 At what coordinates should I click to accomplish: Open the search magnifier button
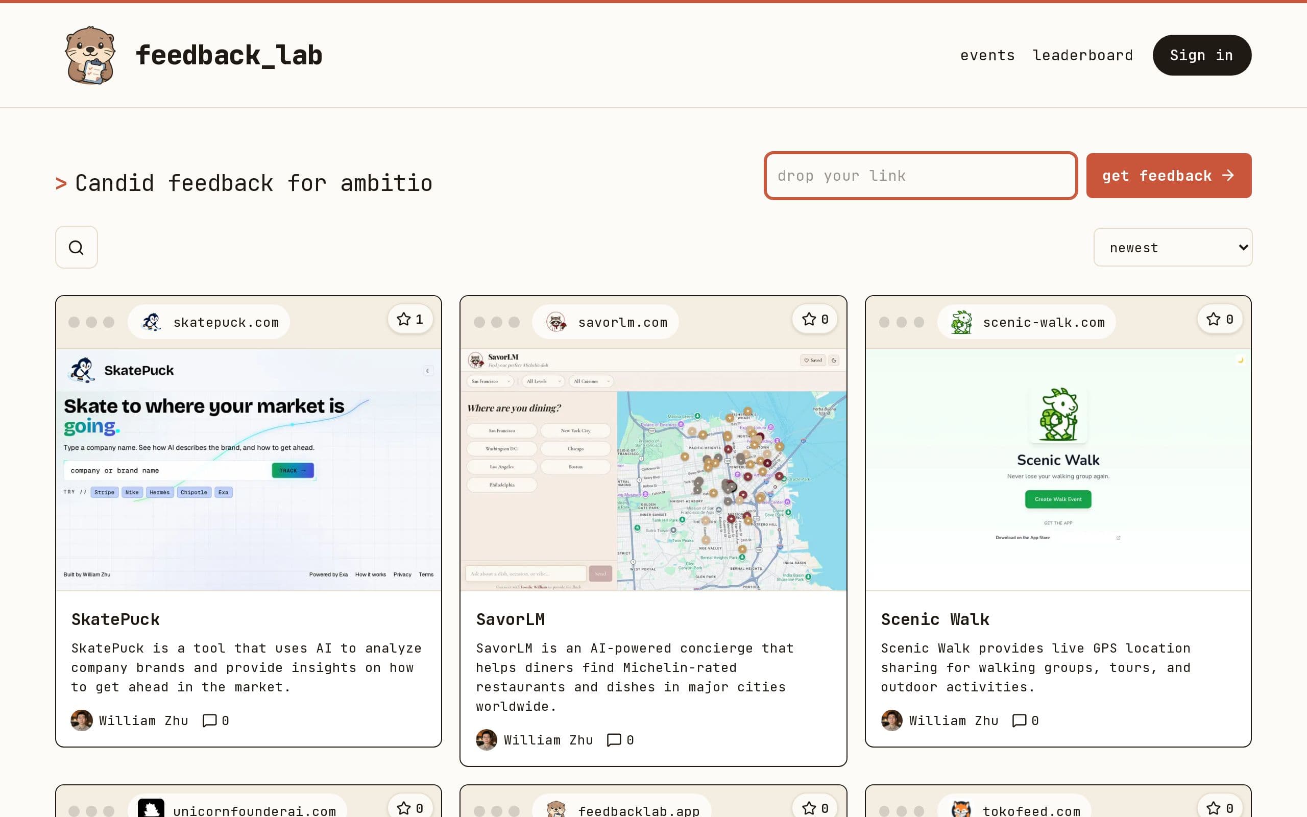pos(76,247)
